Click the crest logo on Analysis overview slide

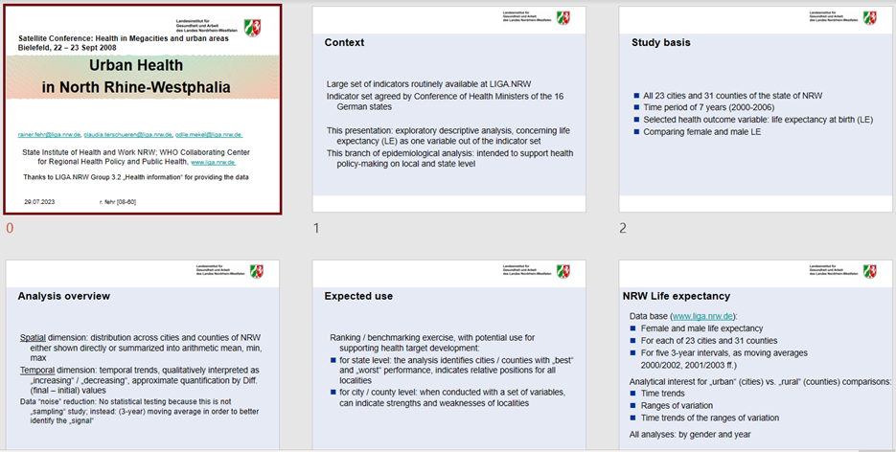click(257, 271)
